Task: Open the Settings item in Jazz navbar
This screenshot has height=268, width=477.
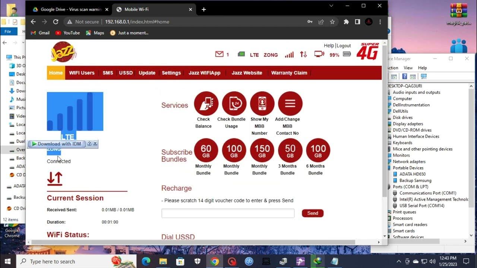Action: click(171, 73)
